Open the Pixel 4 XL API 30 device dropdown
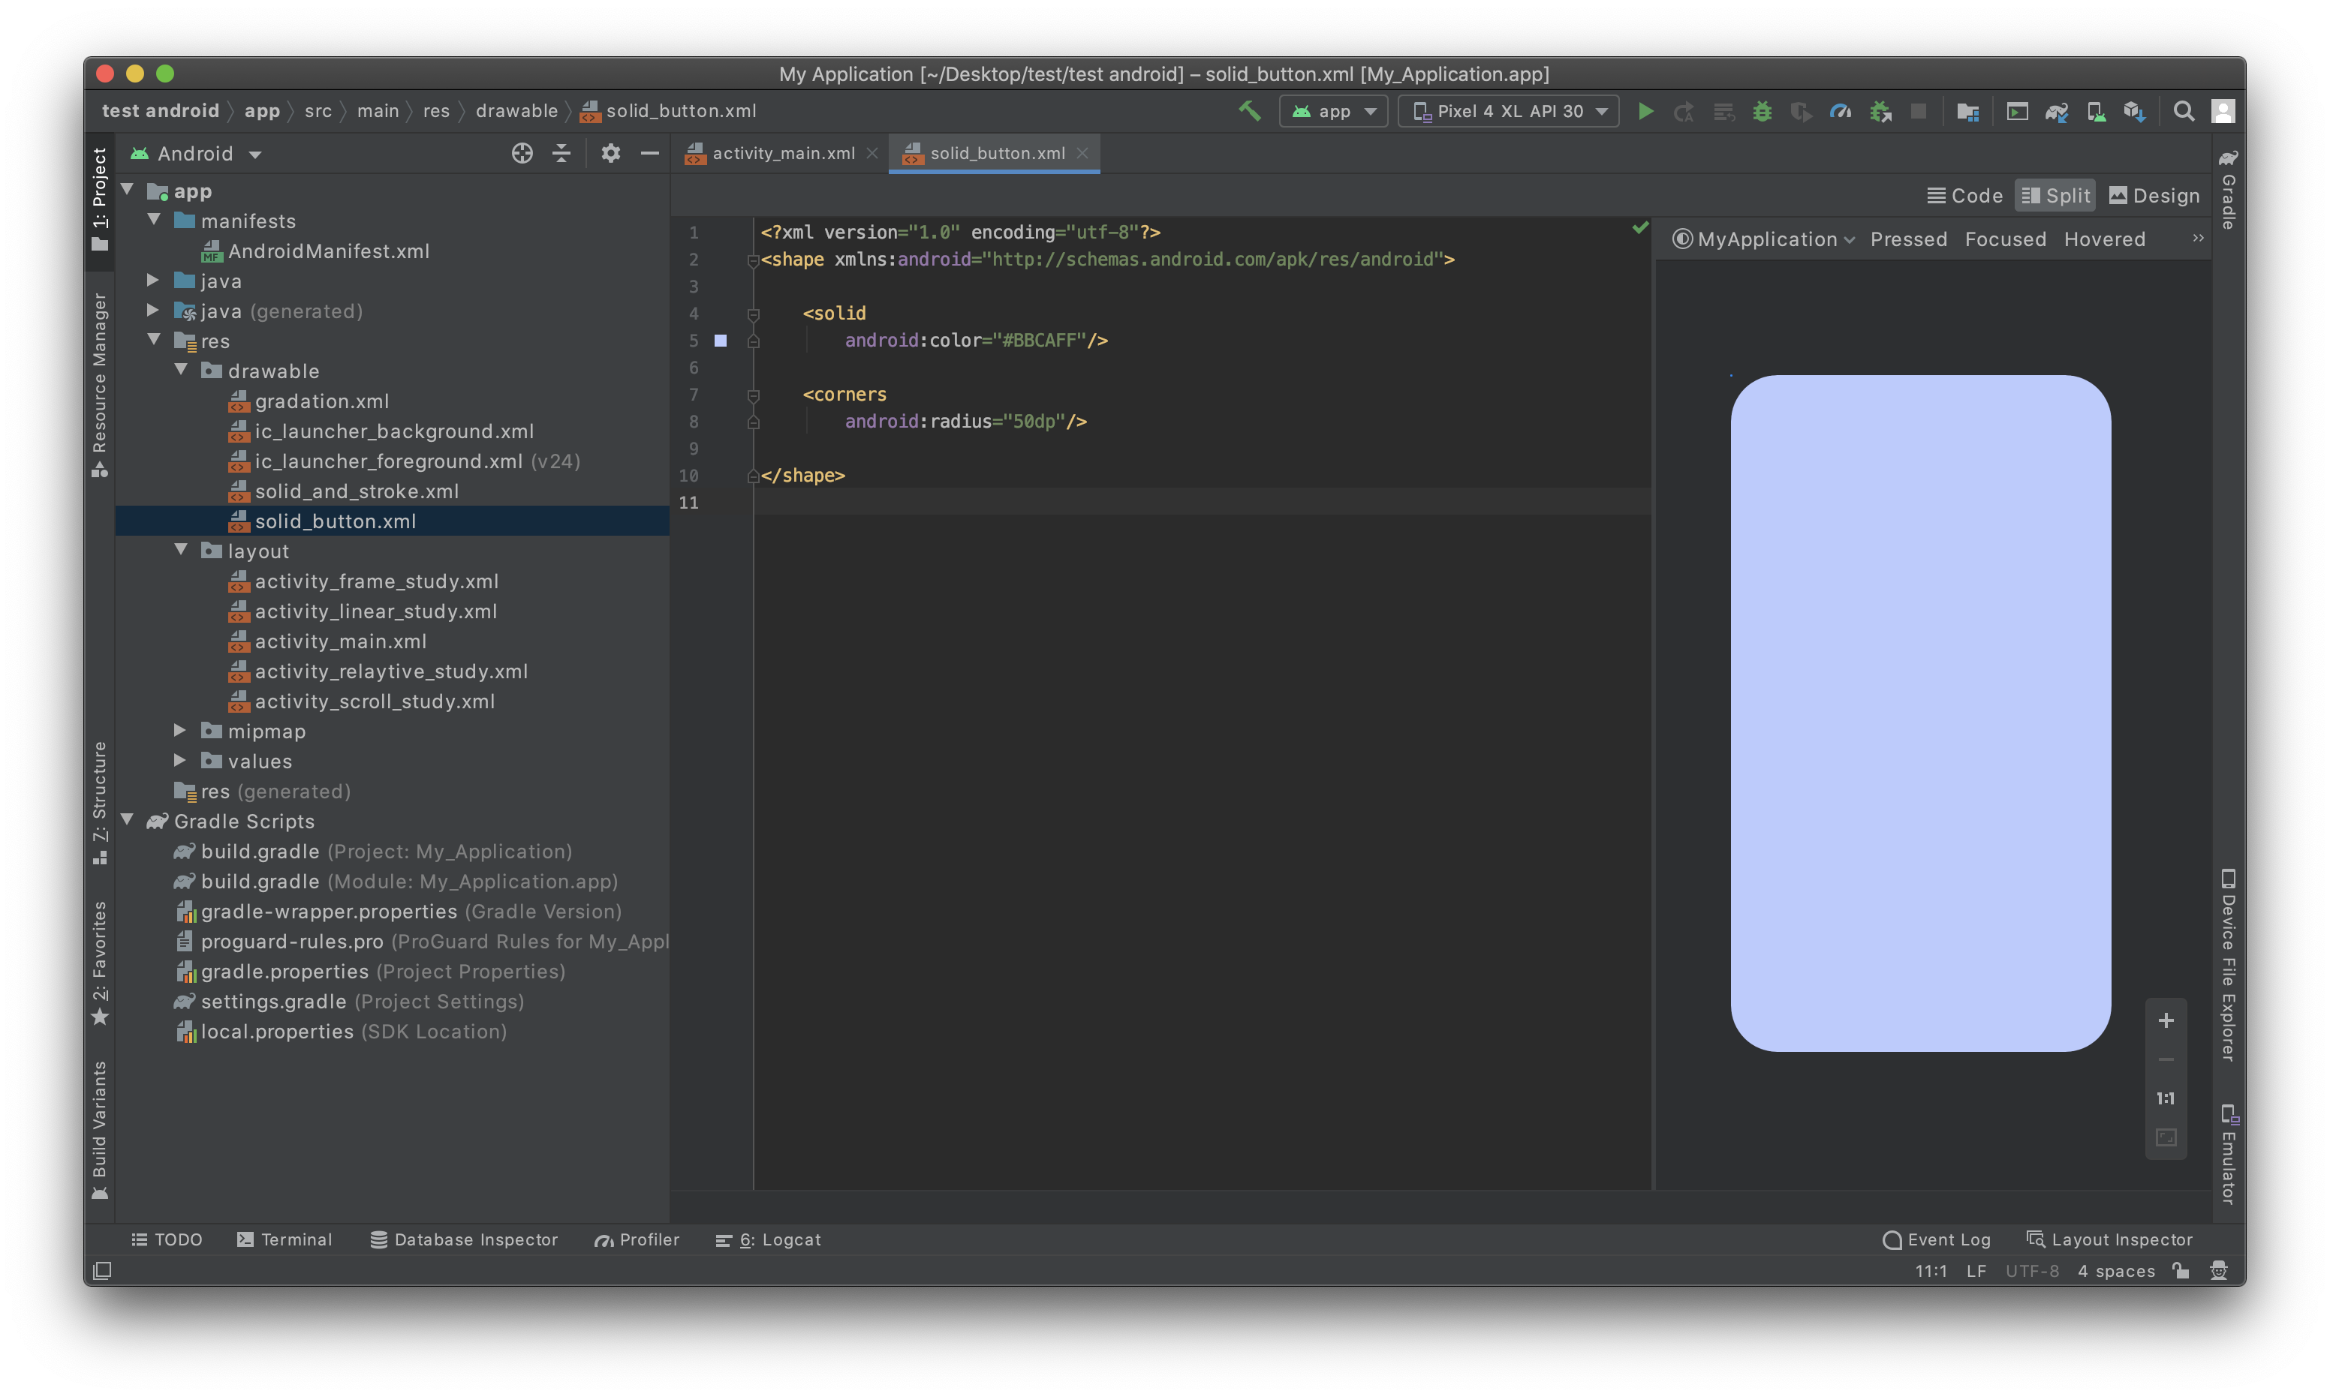Screen dimensions: 2330x1397 [1509, 111]
